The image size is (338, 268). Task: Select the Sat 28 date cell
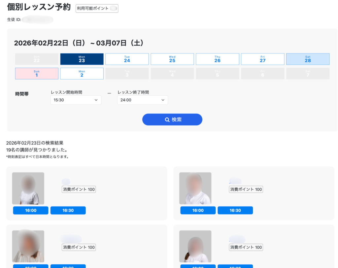click(x=308, y=59)
